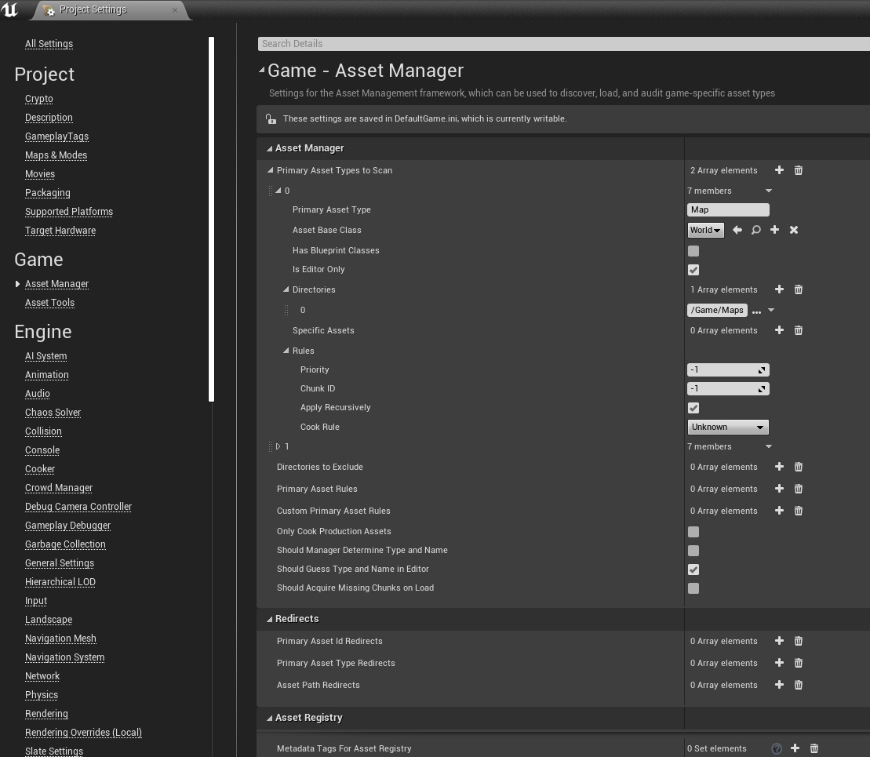Image resolution: width=870 pixels, height=757 pixels.
Task: Clear the Asset Base Class with the X icon
Action: coord(793,230)
